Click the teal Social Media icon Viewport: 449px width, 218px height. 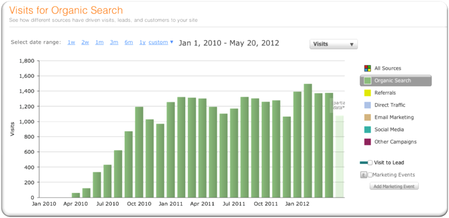point(368,129)
